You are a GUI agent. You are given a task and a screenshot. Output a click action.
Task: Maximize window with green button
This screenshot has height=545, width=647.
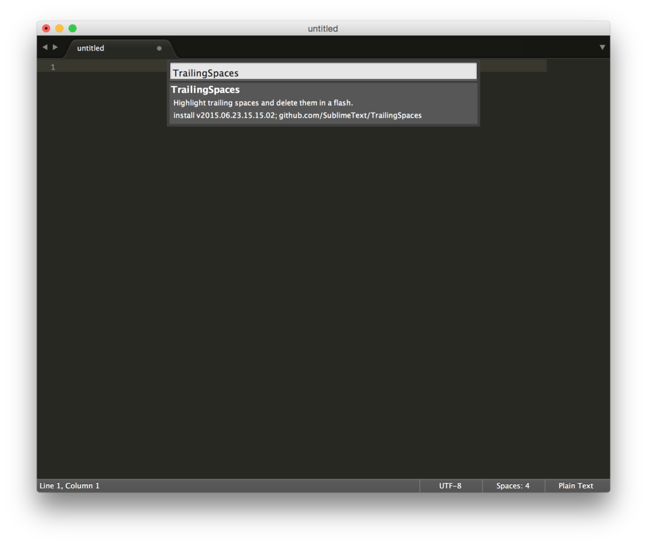tap(73, 28)
